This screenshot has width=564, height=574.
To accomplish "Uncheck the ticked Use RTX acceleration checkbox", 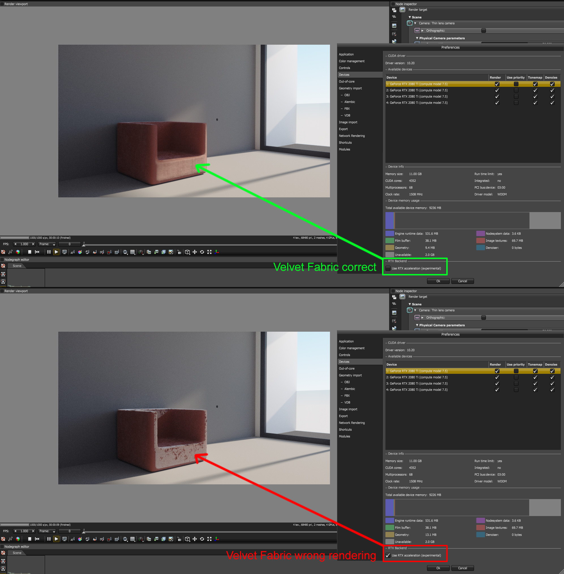I will click(388, 555).
